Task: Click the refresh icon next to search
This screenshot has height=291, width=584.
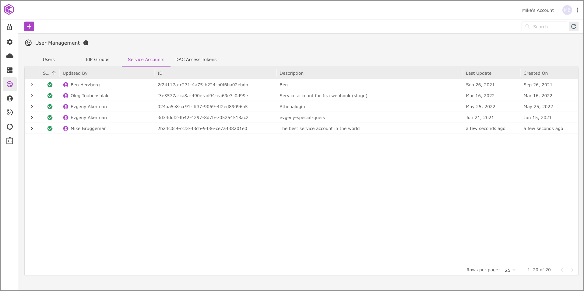Action: [x=574, y=26]
